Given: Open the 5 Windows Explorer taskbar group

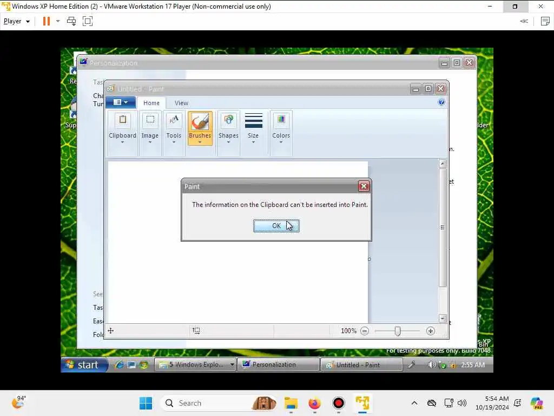Looking at the screenshot, I should (x=195, y=365).
